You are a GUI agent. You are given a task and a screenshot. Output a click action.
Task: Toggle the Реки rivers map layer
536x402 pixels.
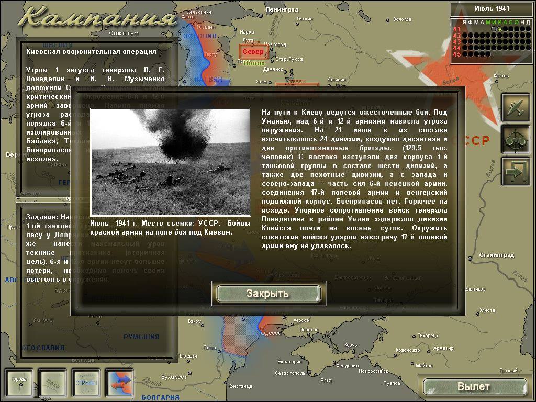53,383
